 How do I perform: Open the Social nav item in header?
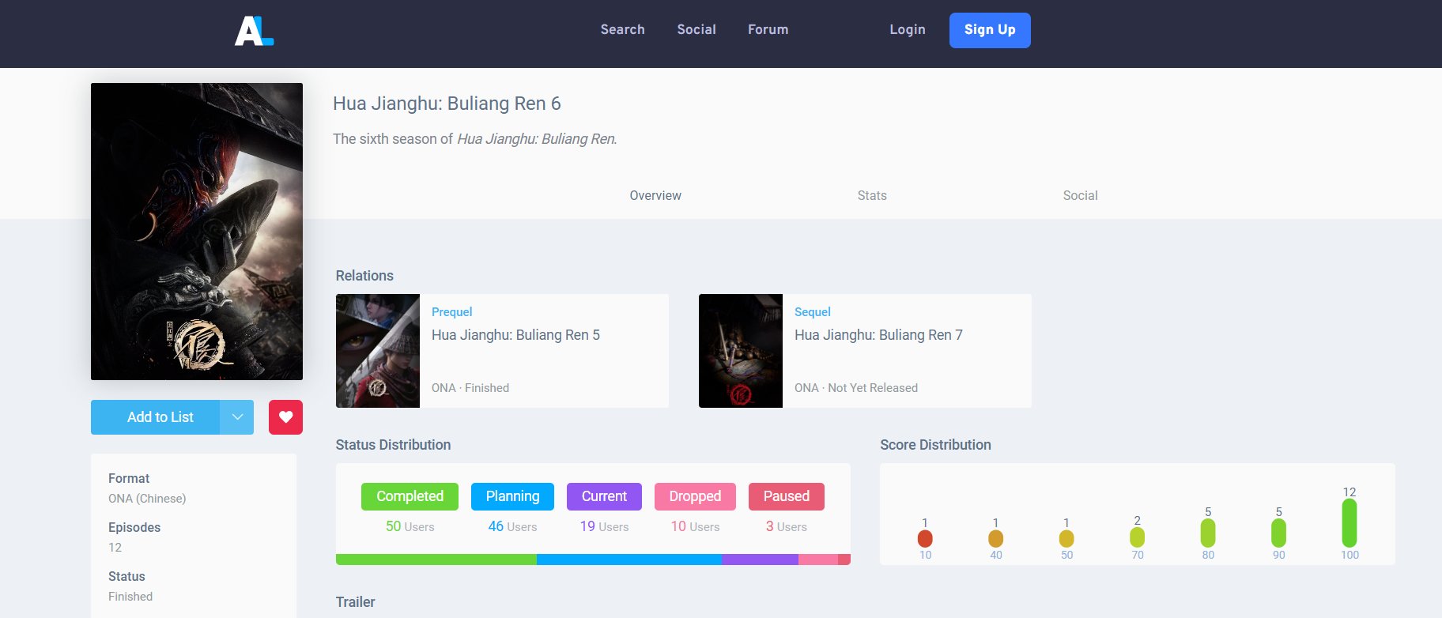click(696, 29)
